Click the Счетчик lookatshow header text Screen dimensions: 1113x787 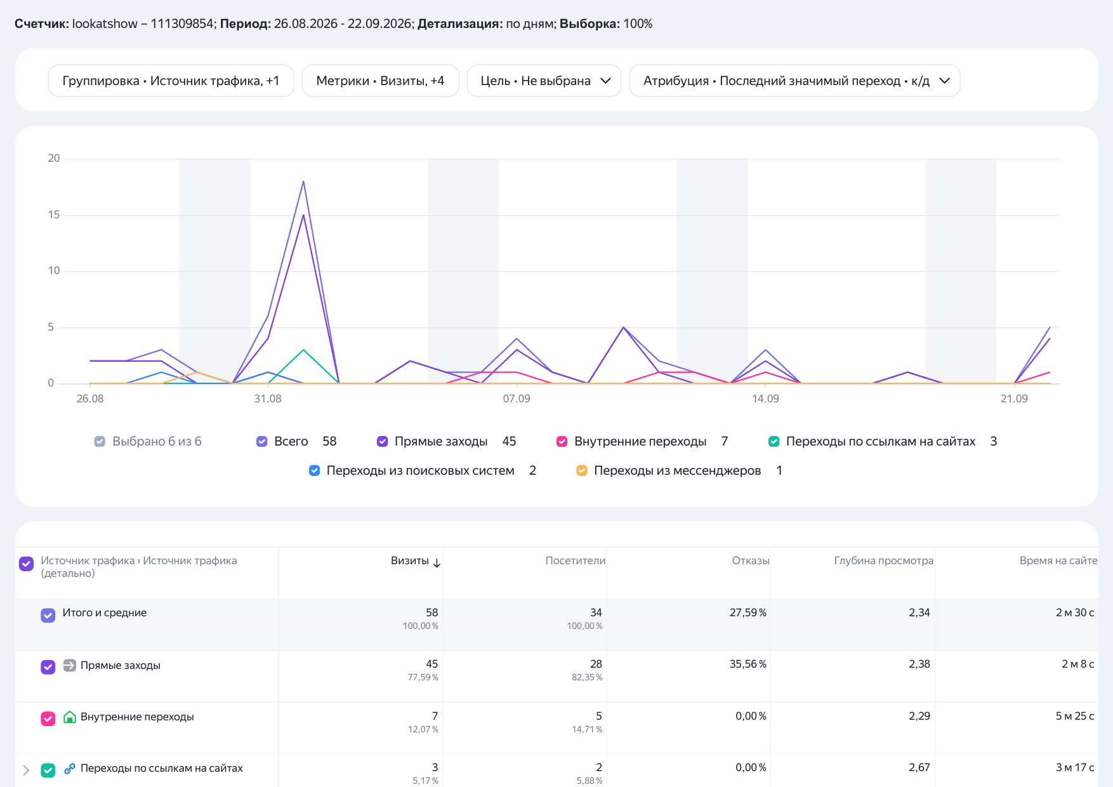click(x=115, y=24)
